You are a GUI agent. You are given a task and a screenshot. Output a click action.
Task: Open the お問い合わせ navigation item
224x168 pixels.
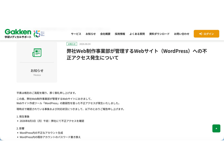[x=182, y=34]
